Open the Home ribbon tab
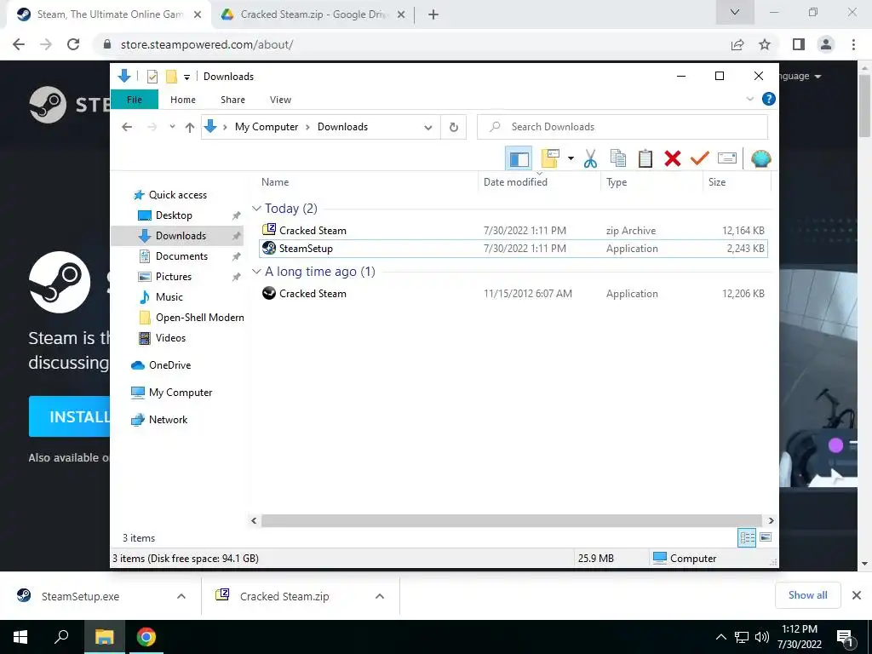872x654 pixels. point(183,100)
